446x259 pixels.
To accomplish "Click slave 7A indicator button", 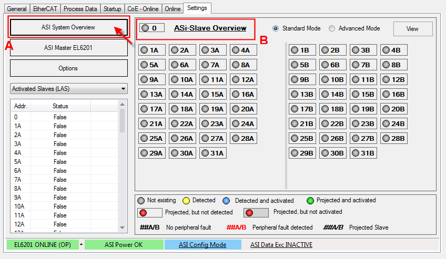I will tap(213, 65).
